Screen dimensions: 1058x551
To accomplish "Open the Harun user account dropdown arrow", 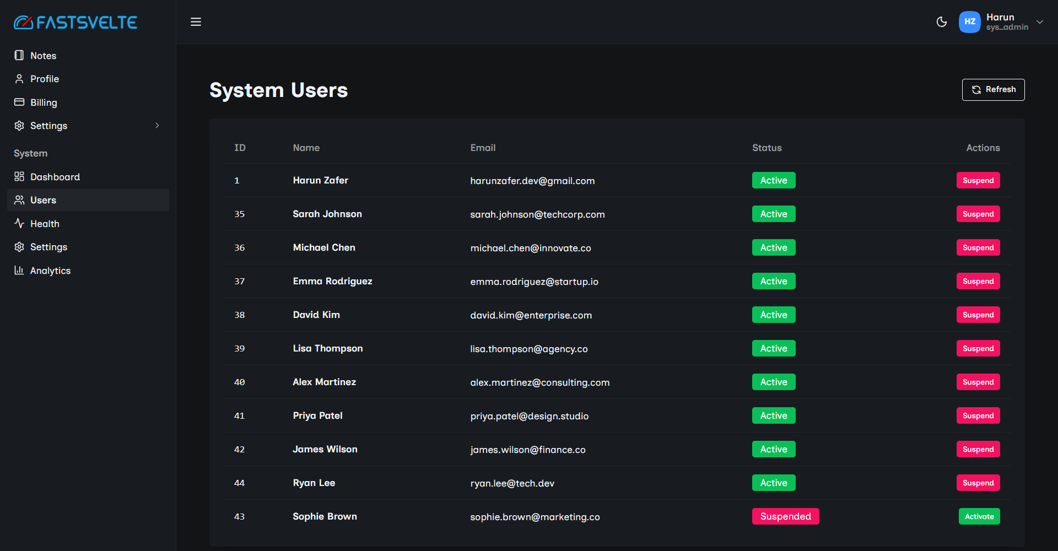I will click(x=1040, y=22).
